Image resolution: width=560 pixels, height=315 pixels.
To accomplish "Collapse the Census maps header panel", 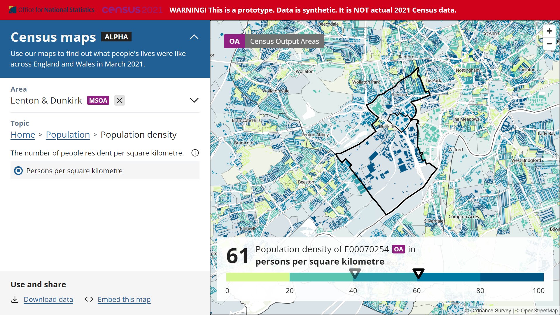I will (x=194, y=37).
